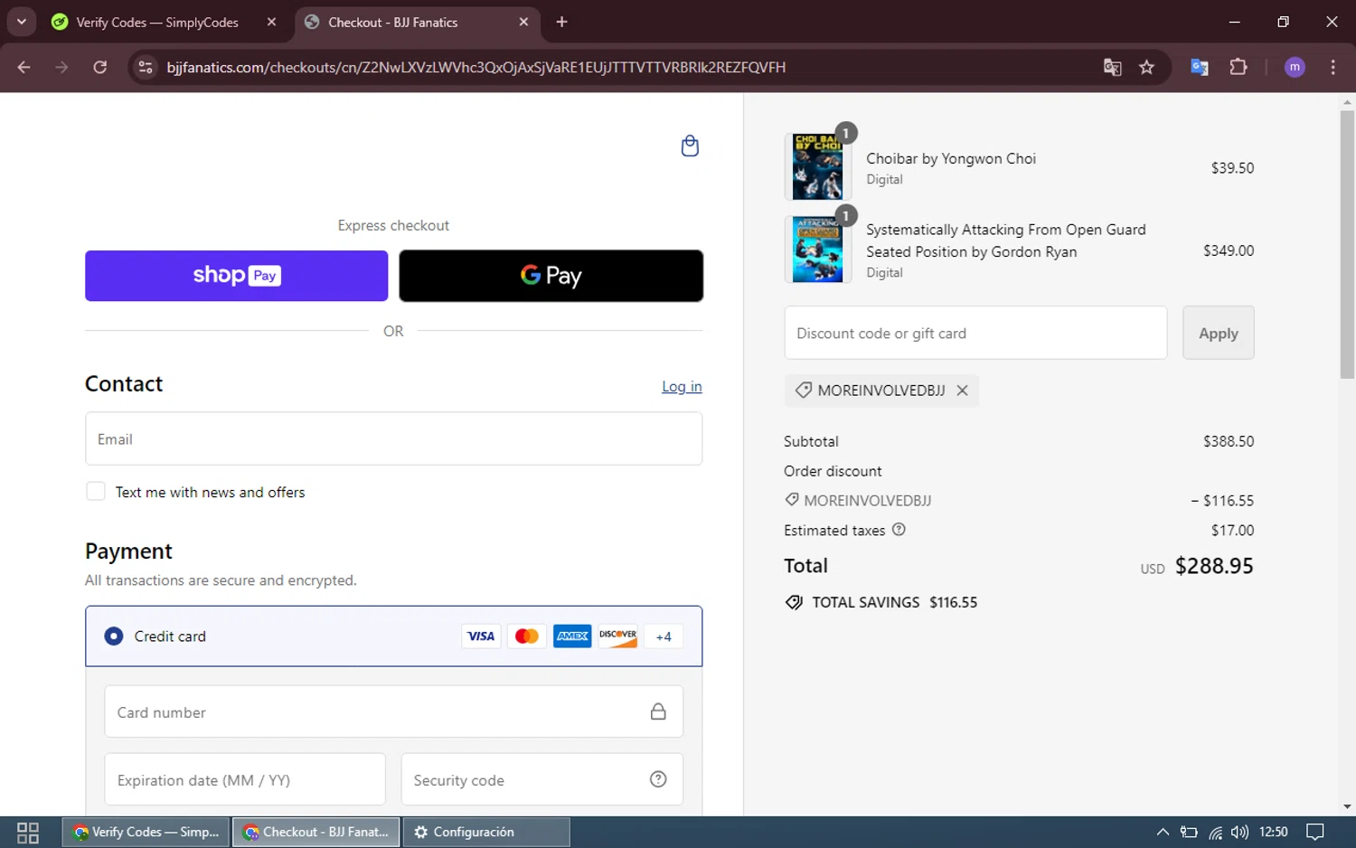
Task: Bookmark this page with the star icon
Action: 1146,67
